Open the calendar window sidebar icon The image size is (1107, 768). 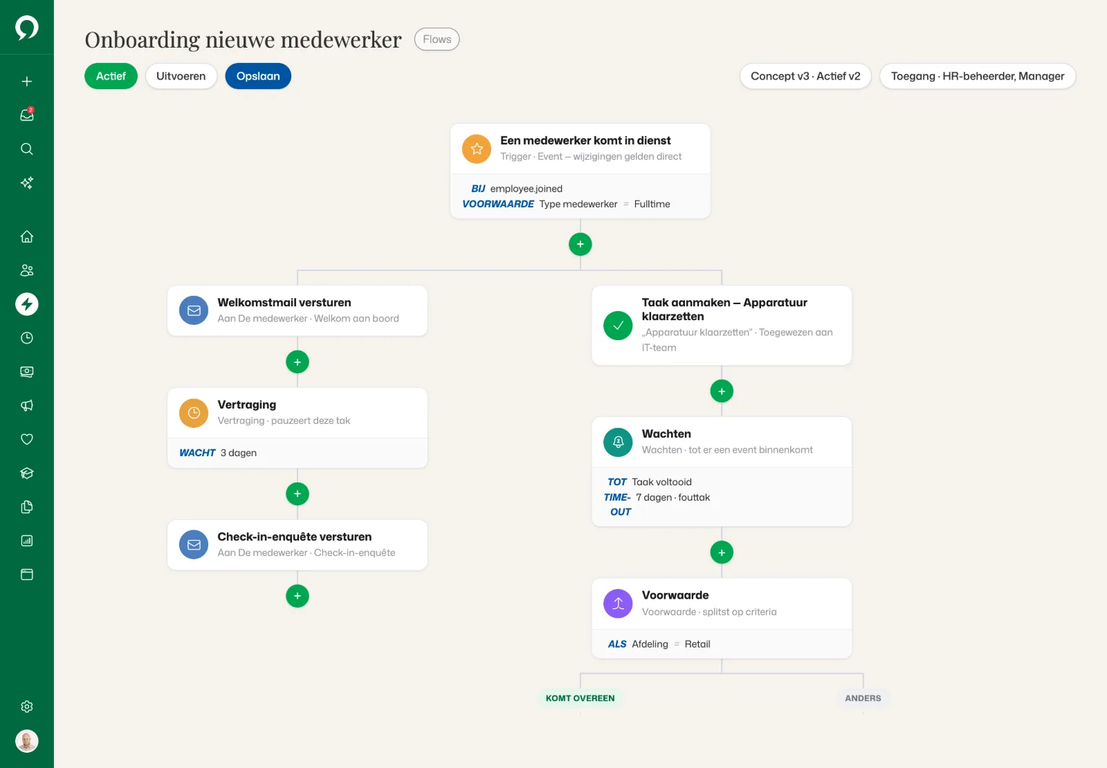[x=27, y=574]
